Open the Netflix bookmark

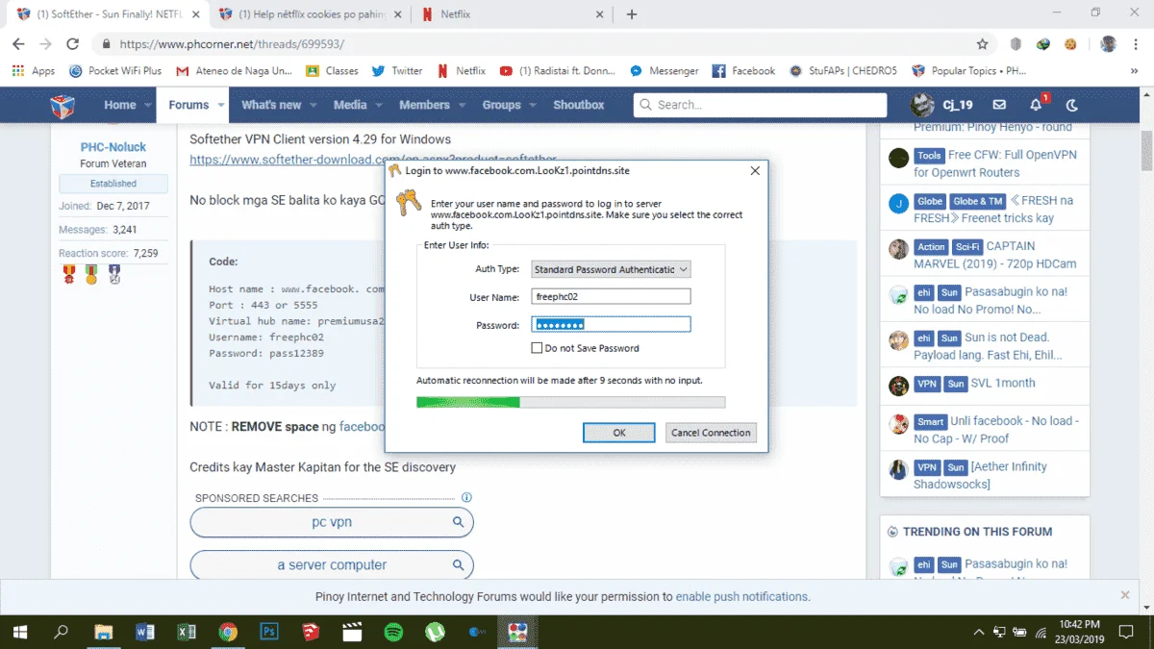tap(461, 71)
